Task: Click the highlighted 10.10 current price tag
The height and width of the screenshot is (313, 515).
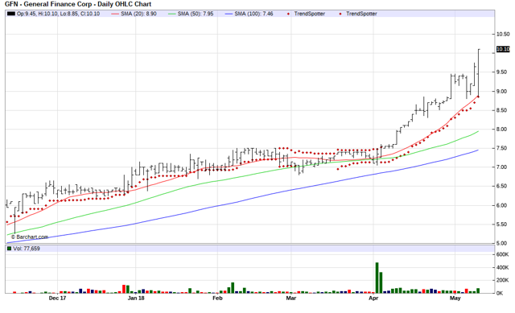Action: tap(503, 49)
